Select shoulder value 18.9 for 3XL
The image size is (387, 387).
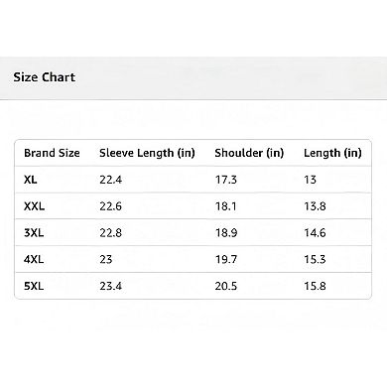[226, 233]
